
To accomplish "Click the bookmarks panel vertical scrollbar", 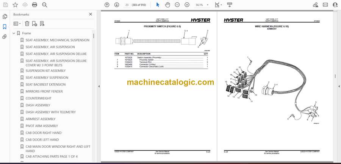I will pyautogui.click(x=94, y=36).
